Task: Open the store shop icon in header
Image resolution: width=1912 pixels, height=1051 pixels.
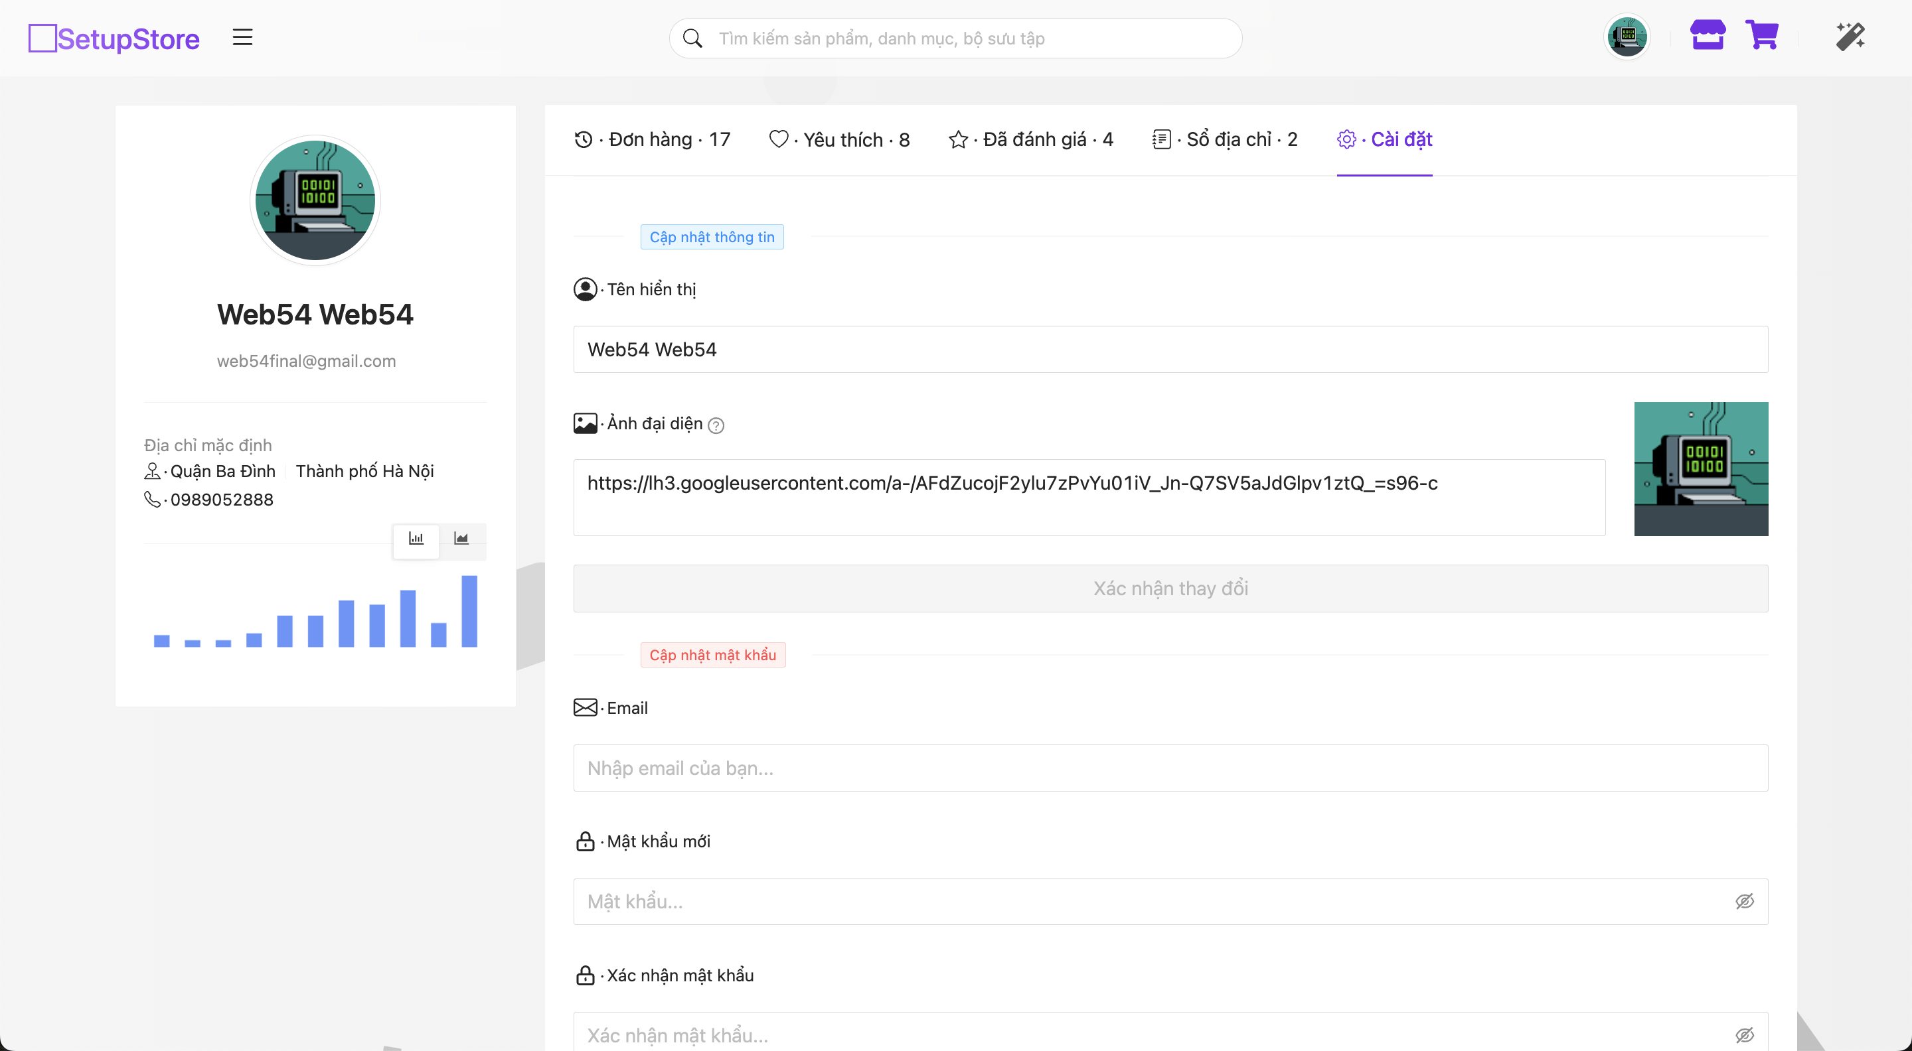Action: click(1707, 36)
